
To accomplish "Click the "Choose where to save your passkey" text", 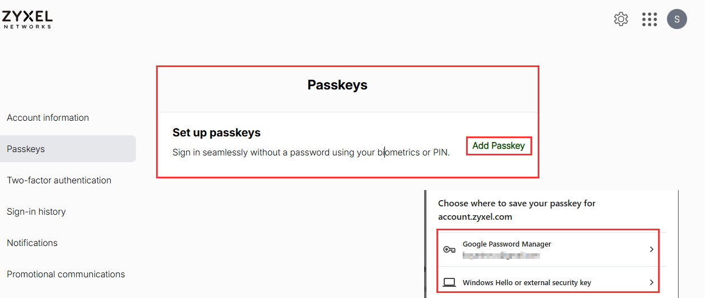I will coord(516,204).
